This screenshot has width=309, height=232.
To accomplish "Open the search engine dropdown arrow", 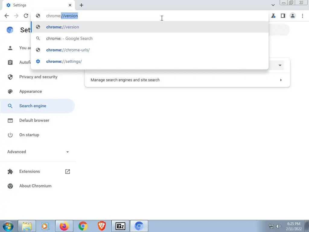I will [x=280, y=65].
